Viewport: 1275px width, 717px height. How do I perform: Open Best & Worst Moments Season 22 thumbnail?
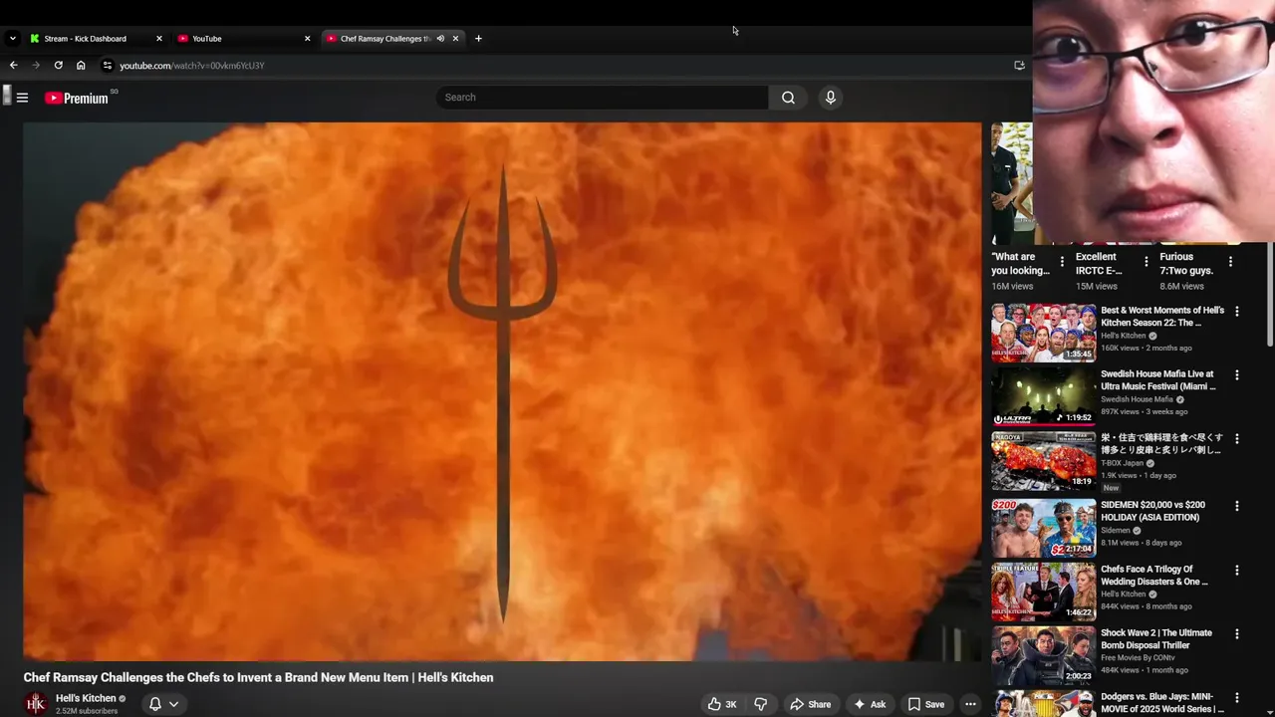(x=1043, y=332)
